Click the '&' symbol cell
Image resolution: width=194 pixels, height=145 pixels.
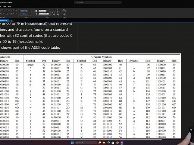[x=30, y=84]
